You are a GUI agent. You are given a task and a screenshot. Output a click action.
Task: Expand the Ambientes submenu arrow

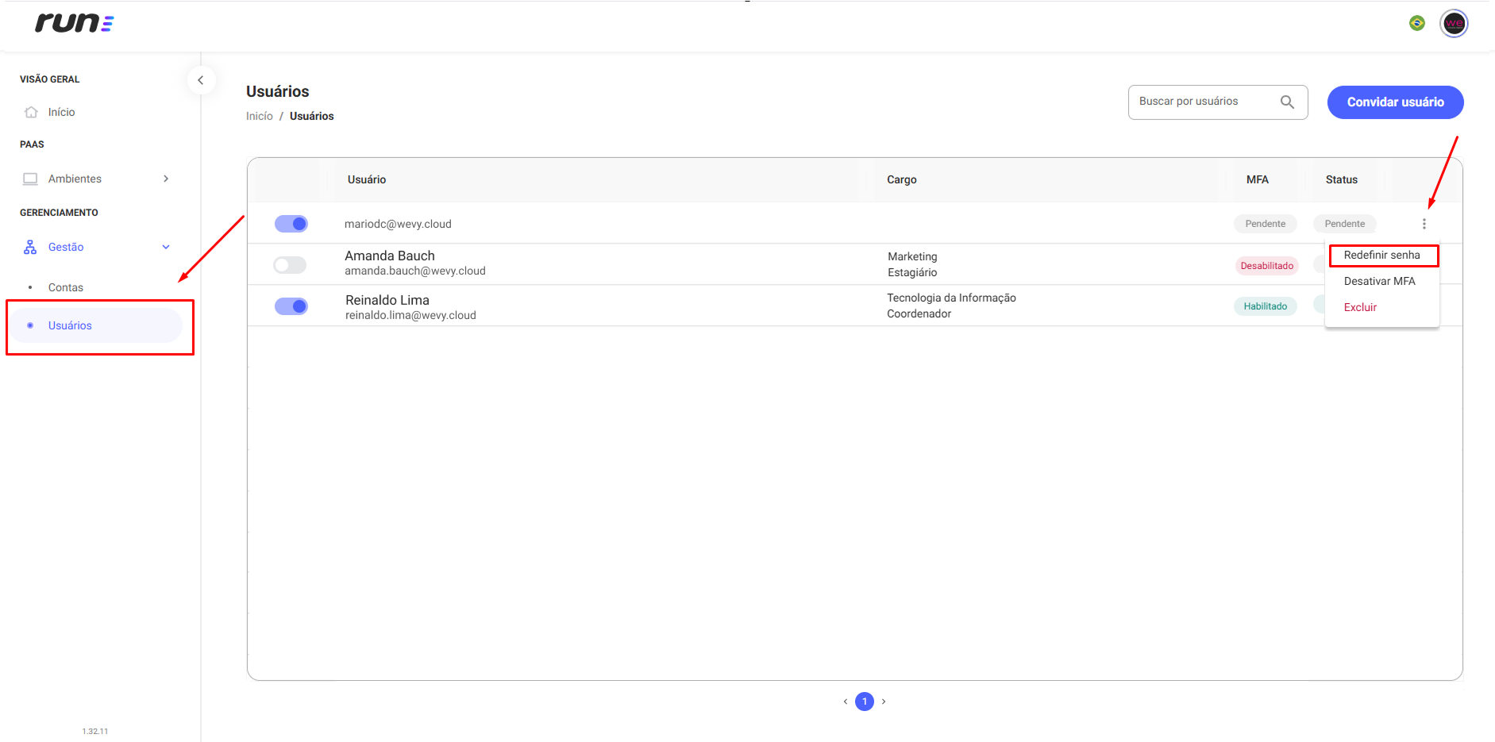(166, 179)
